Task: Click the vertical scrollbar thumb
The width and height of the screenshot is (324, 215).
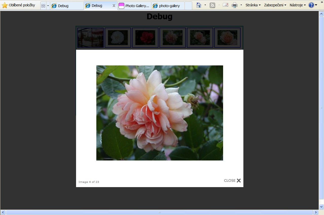Action: [x=321, y=108]
